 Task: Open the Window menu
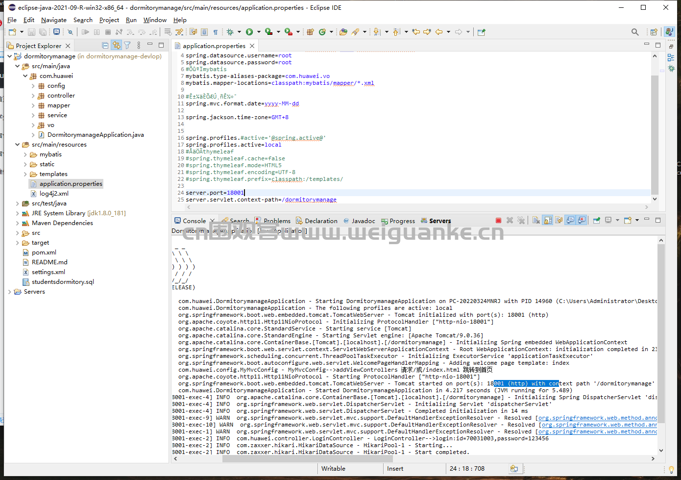pyautogui.click(x=155, y=20)
